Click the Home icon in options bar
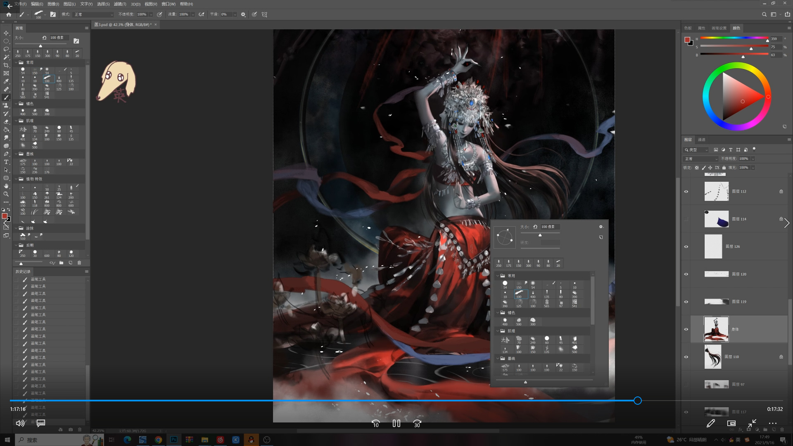The image size is (793, 446). pyautogui.click(x=9, y=14)
